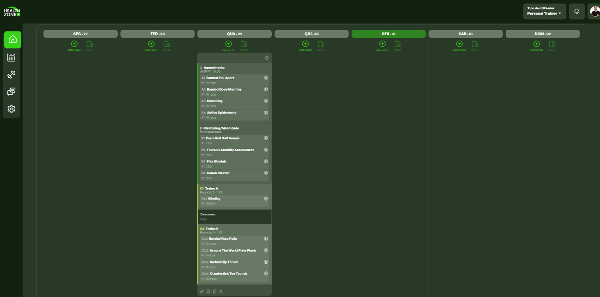Click the Aquecimento section title

214,68
